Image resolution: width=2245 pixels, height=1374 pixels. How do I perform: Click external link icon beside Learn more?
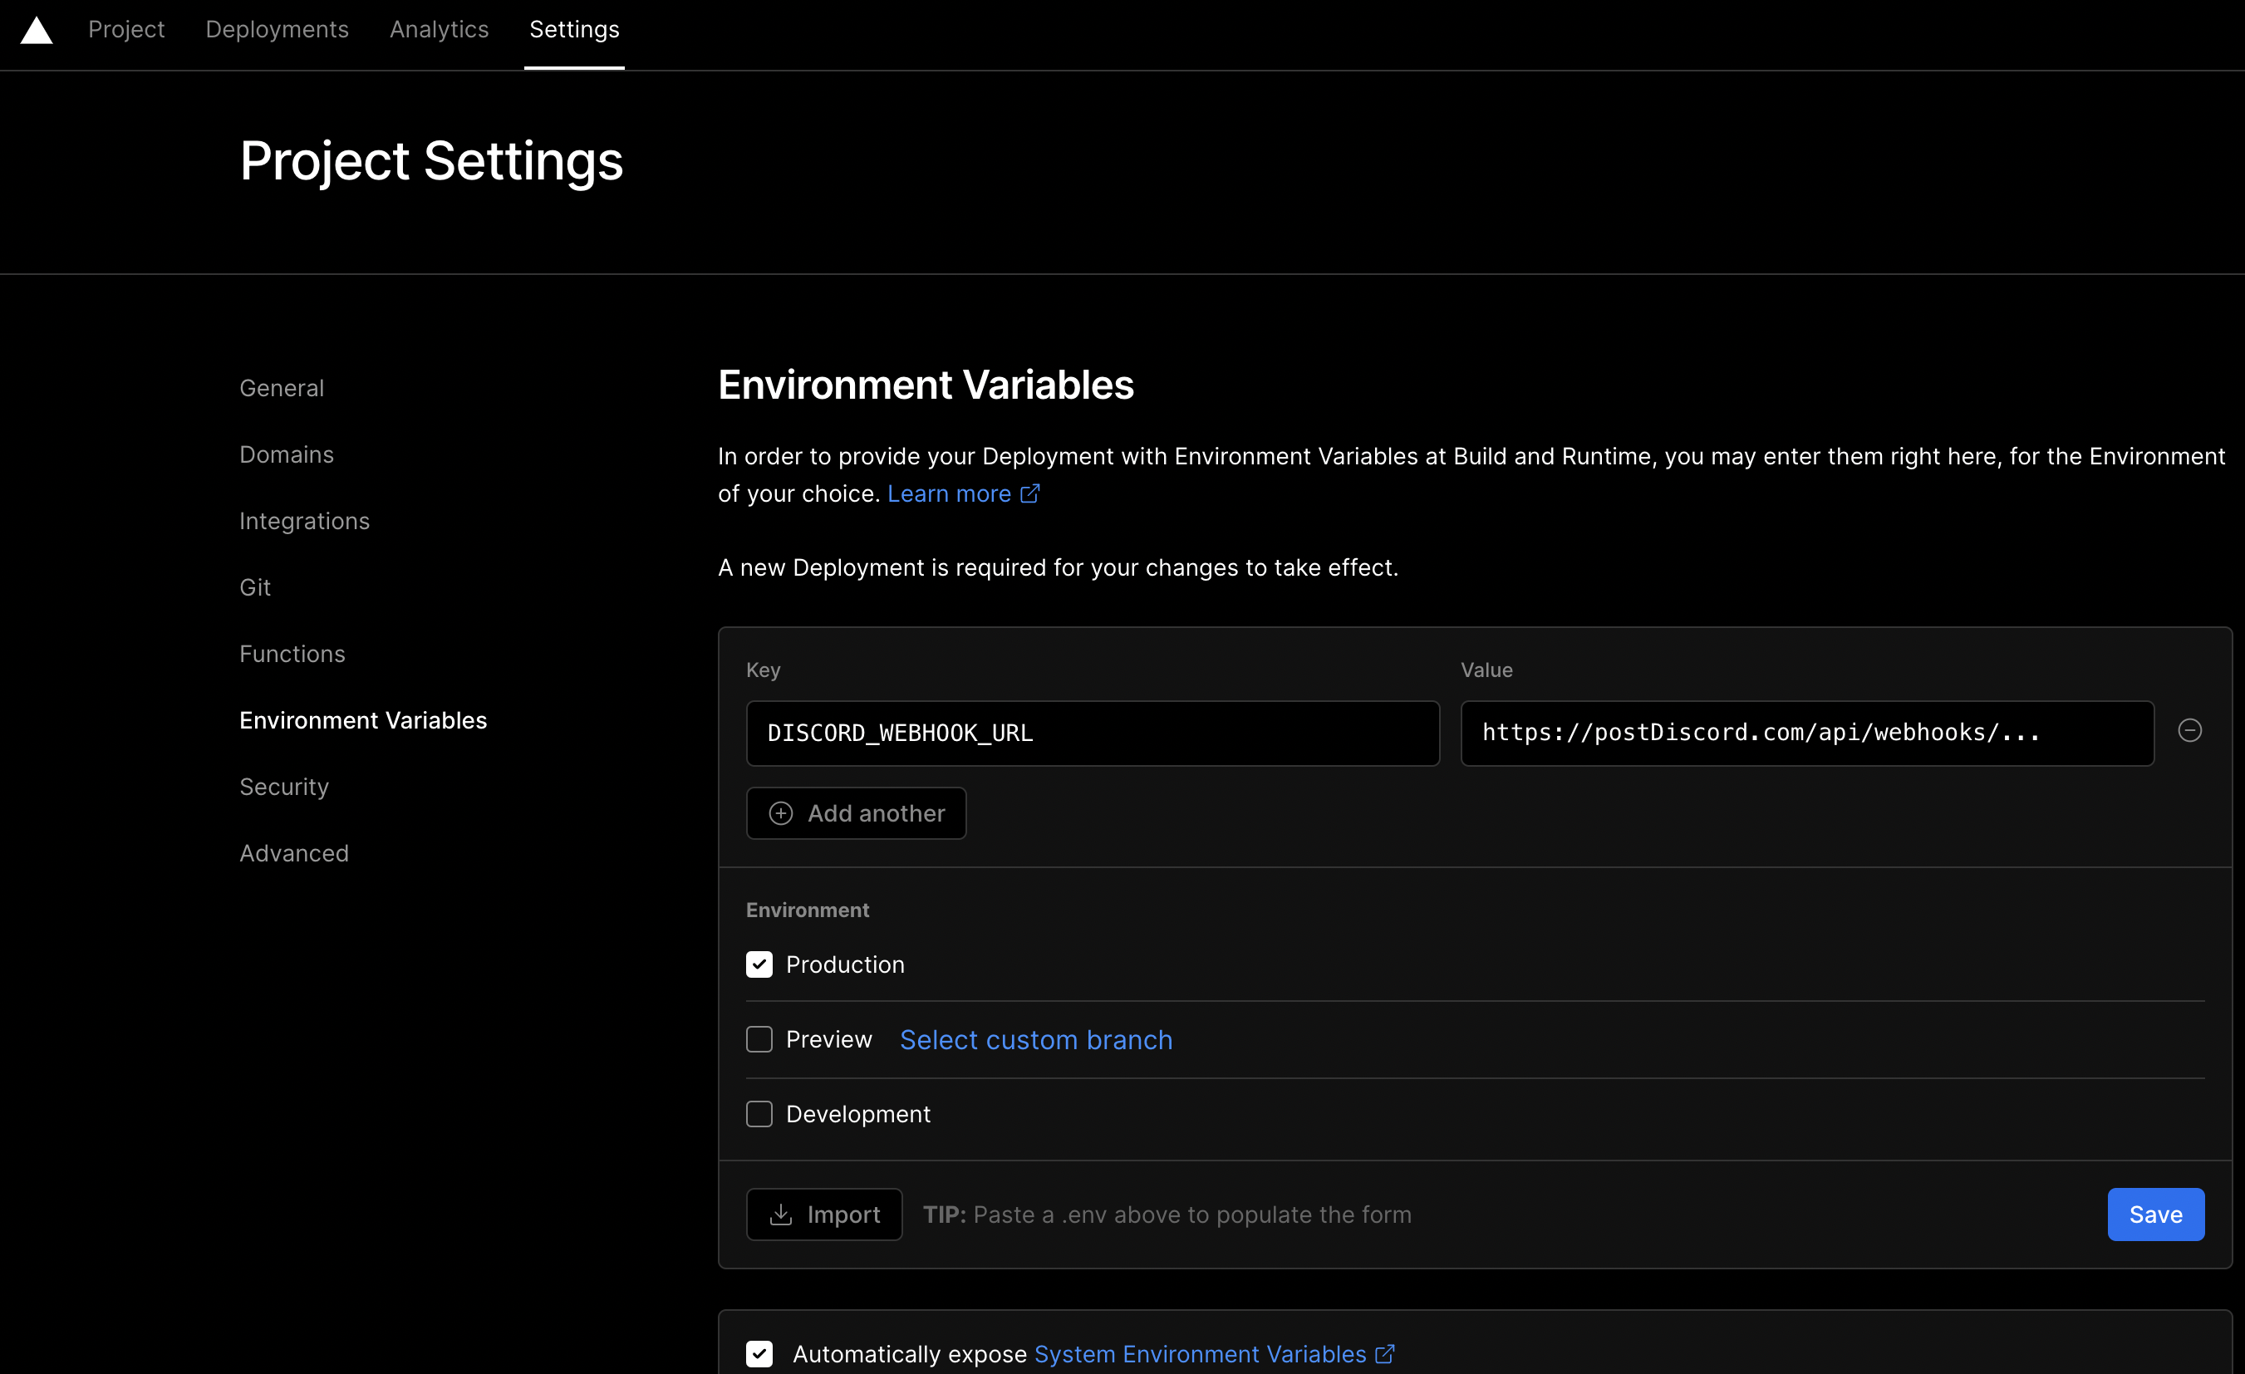point(1029,493)
